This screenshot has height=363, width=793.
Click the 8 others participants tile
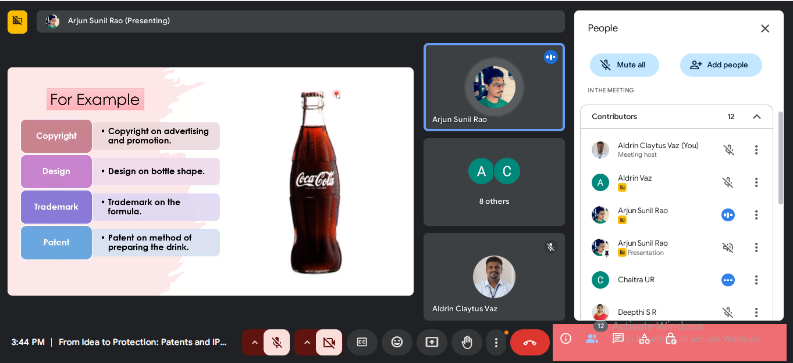[x=494, y=182]
